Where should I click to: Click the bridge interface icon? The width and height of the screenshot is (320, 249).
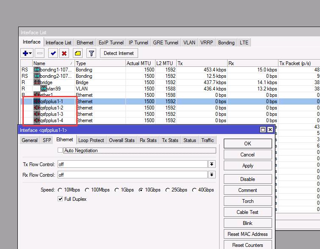pyautogui.click(x=37, y=82)
